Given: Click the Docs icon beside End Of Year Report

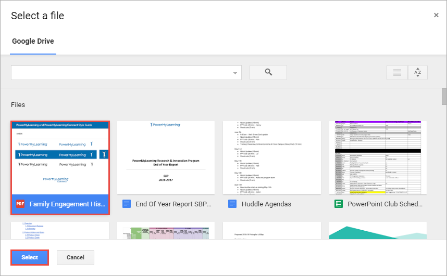Looking at the screenshot, I should [126, 204].
